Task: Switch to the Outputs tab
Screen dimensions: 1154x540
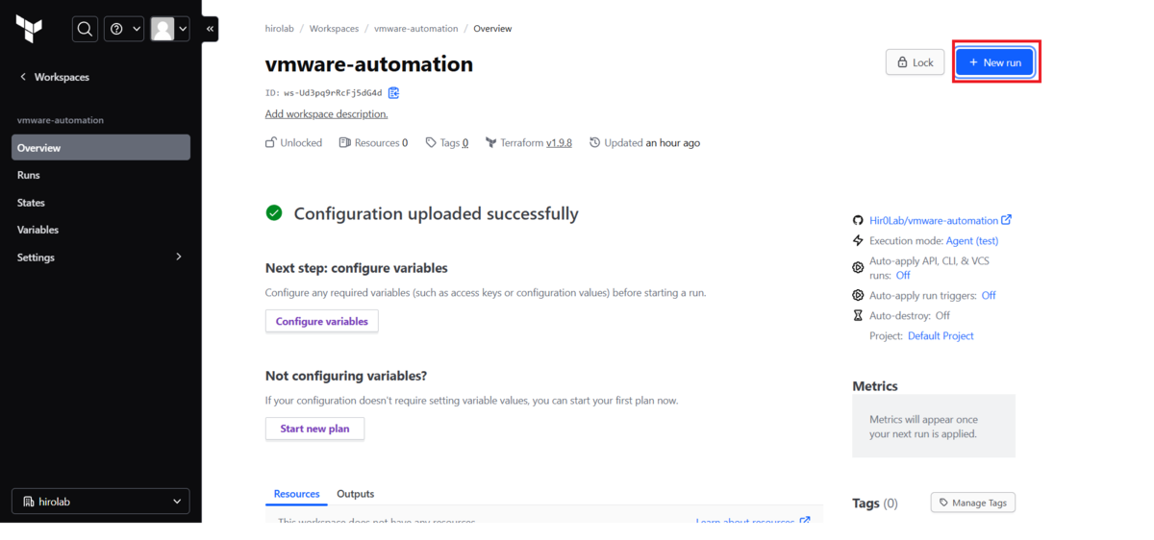Action: coord(355,494)
